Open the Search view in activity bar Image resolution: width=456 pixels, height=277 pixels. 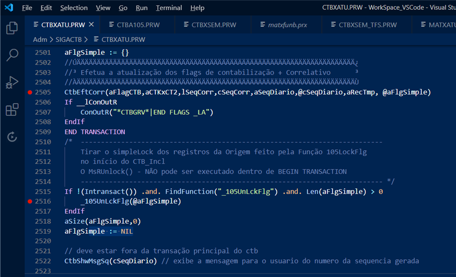11,55
